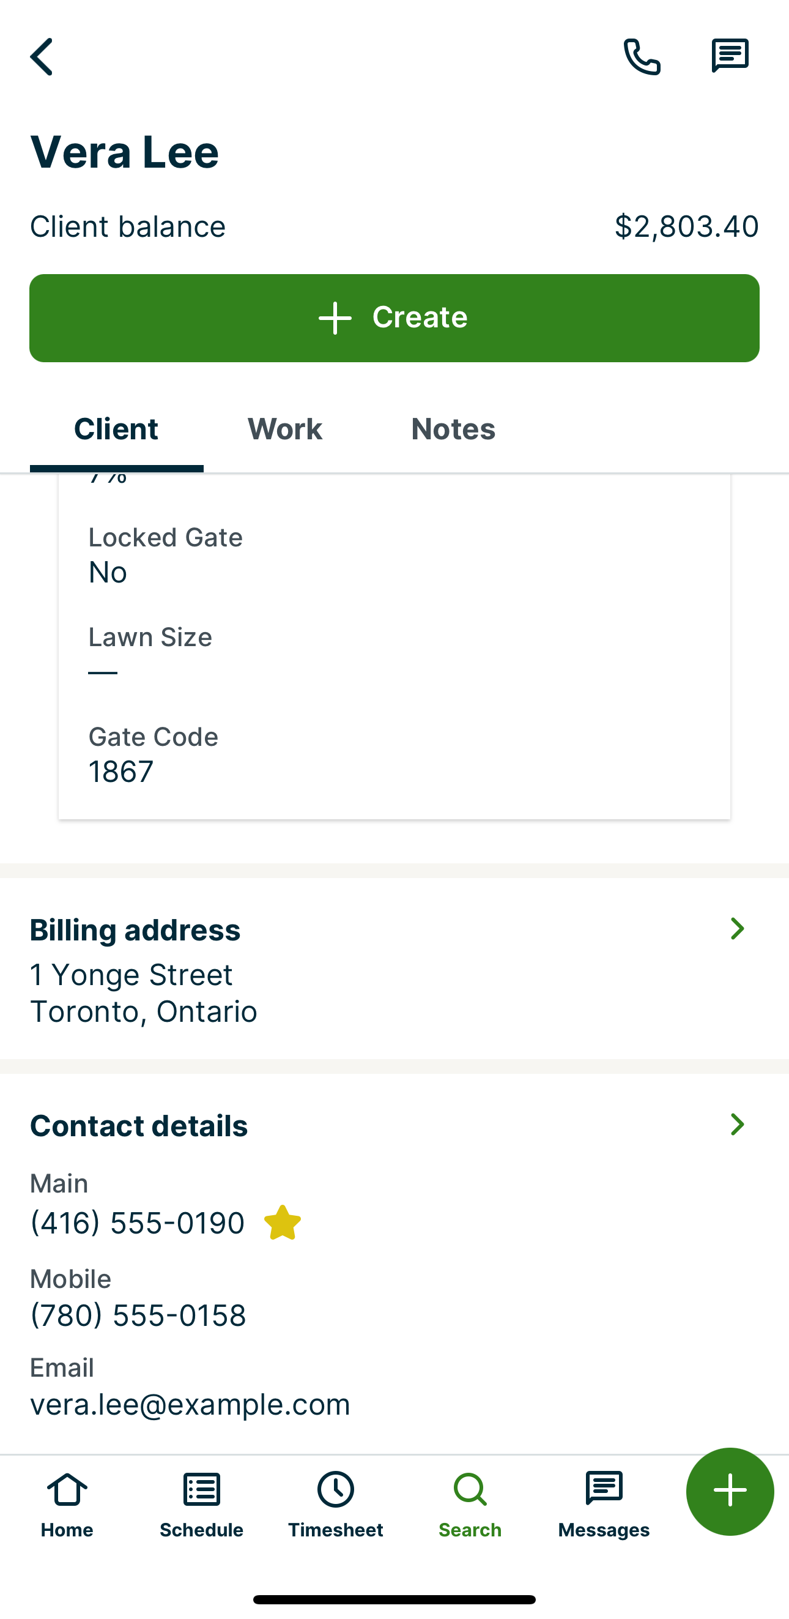Toggle the yellow star beside main phone

pyautogui.click(x=283, y=1223)
